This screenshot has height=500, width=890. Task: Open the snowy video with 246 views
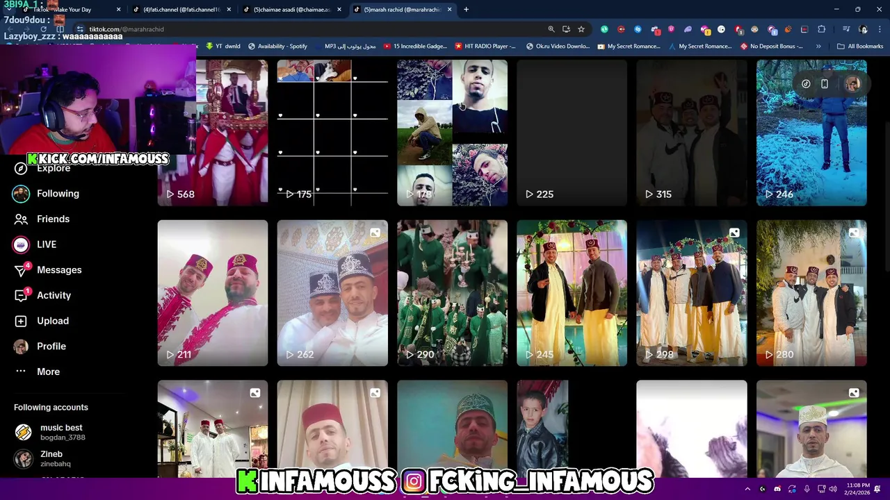tap(811, 133)
